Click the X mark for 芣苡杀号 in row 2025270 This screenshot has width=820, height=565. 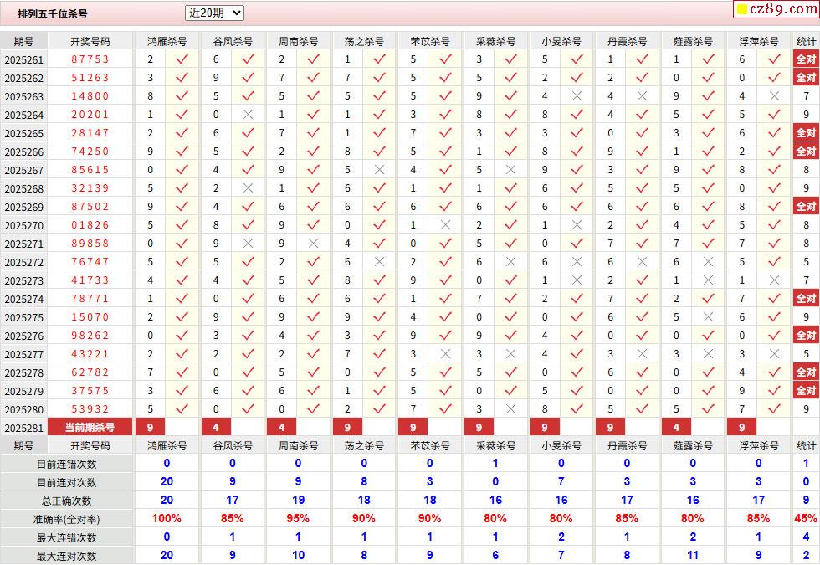tap(445, 225)
